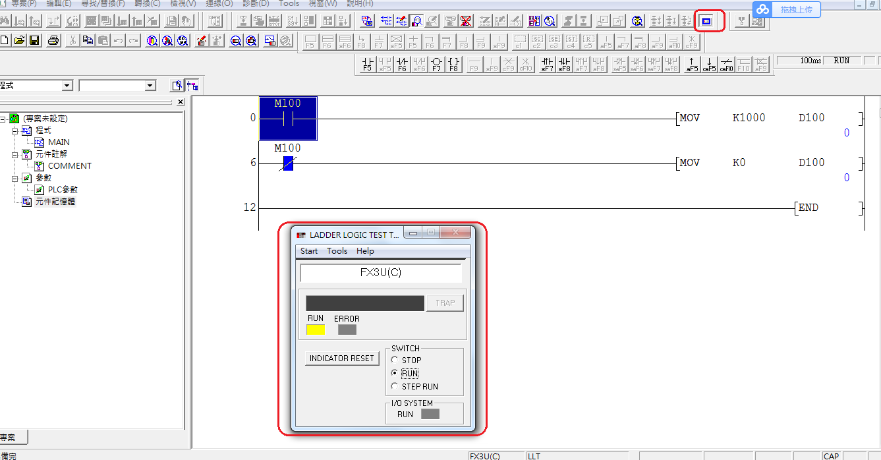The width and height of the screenshot is (881, 460).
Task: Open the 診斷(D) menu
Action: pos(256,3)
